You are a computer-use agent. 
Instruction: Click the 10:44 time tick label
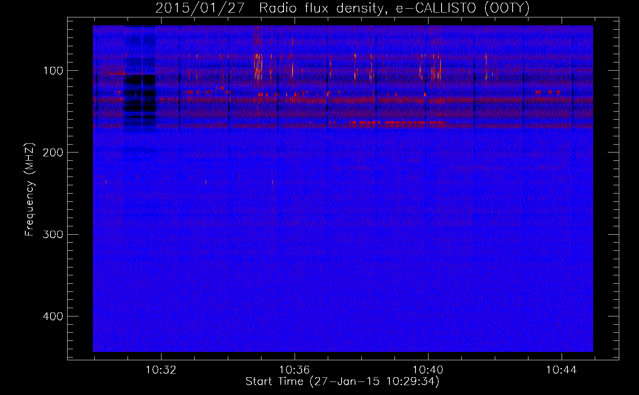[x=562, y=370]
